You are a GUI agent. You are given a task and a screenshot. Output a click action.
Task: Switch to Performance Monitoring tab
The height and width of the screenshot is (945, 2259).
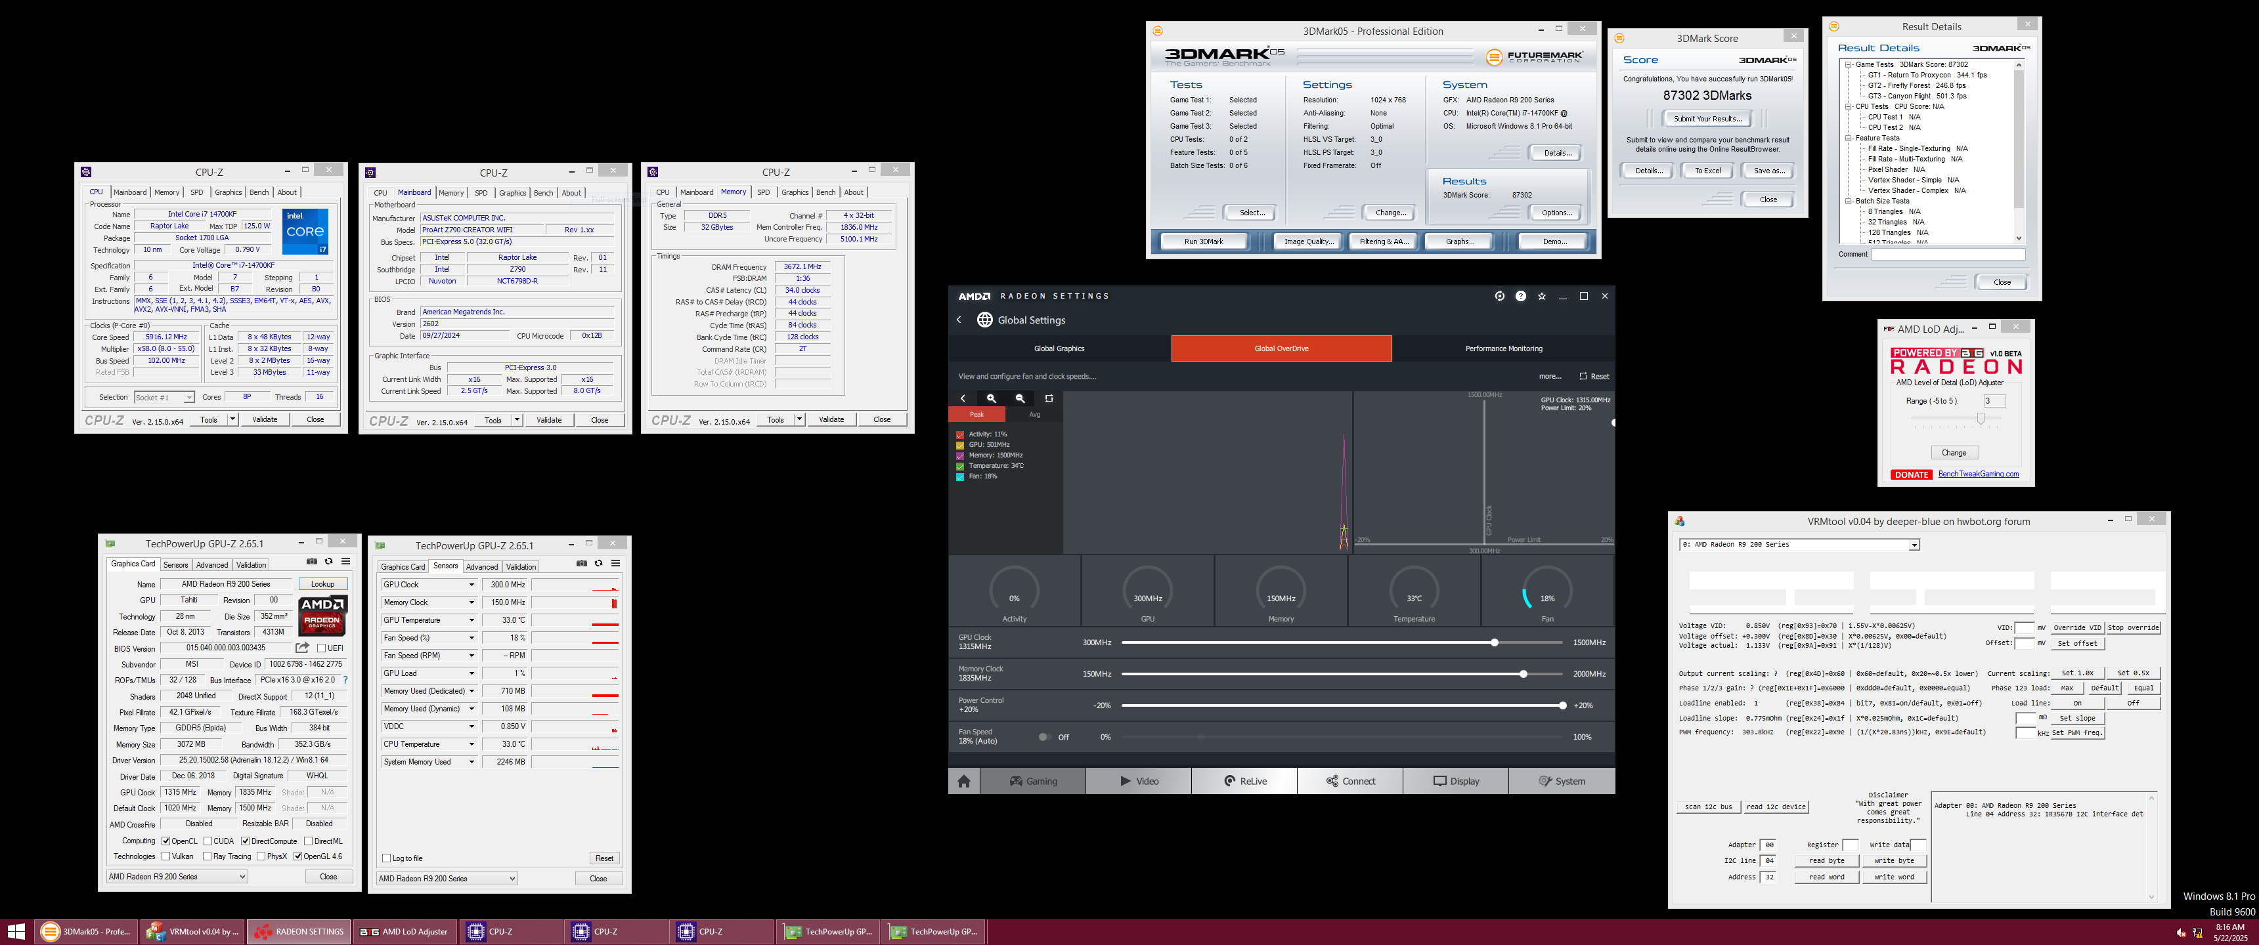coord(1503,349)
